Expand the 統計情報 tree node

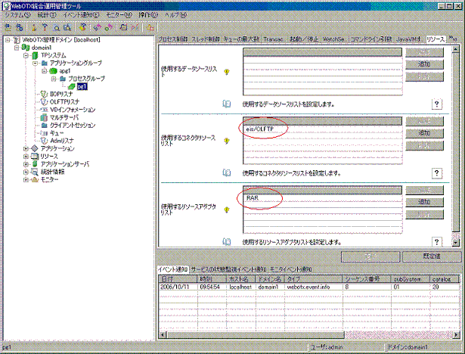point(26,171)
